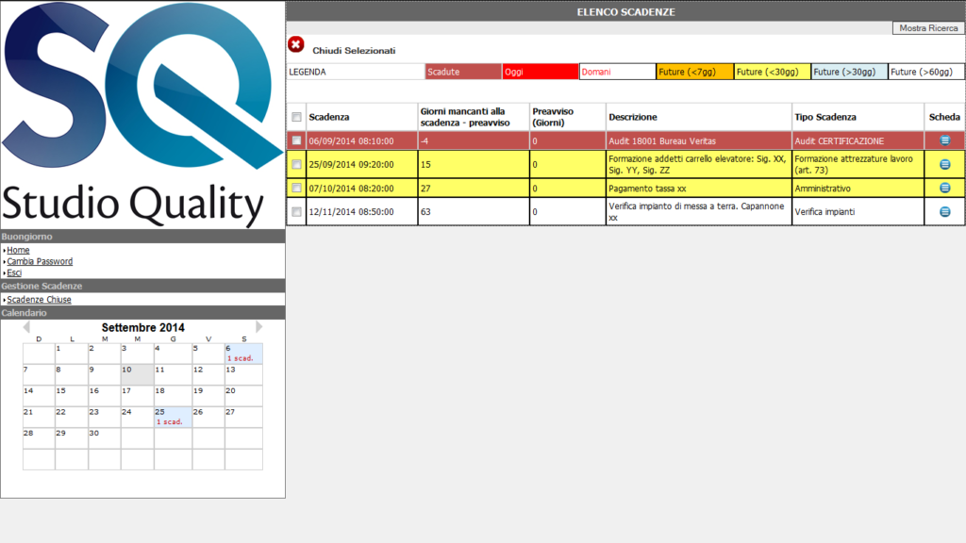Screen dimensions: 966x543
Task: Go to next month in calendar
Action: (259, 327)
